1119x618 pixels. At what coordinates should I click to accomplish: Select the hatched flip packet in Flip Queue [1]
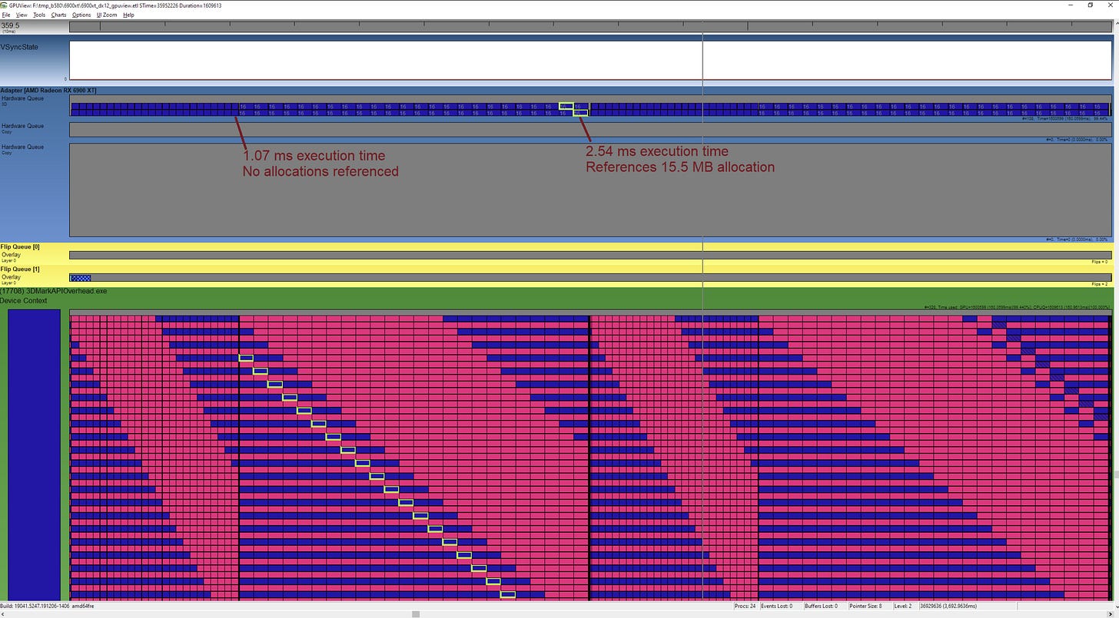[79, 277]
